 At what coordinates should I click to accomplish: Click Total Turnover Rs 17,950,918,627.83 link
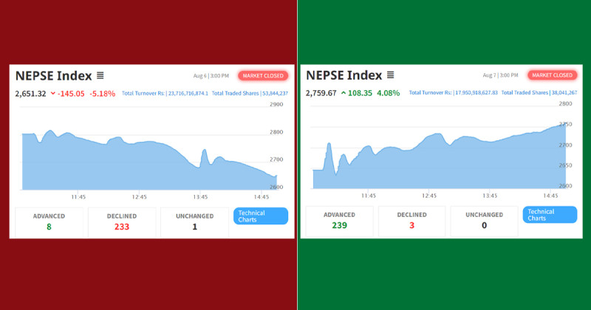[x=455, y=94]
